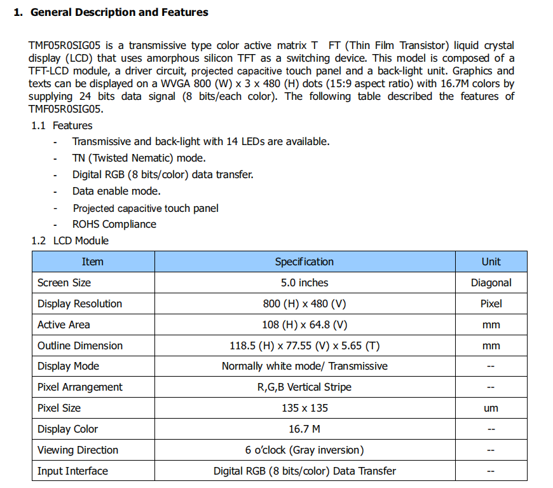Click the '135 x 135' value

coord(304,408)
